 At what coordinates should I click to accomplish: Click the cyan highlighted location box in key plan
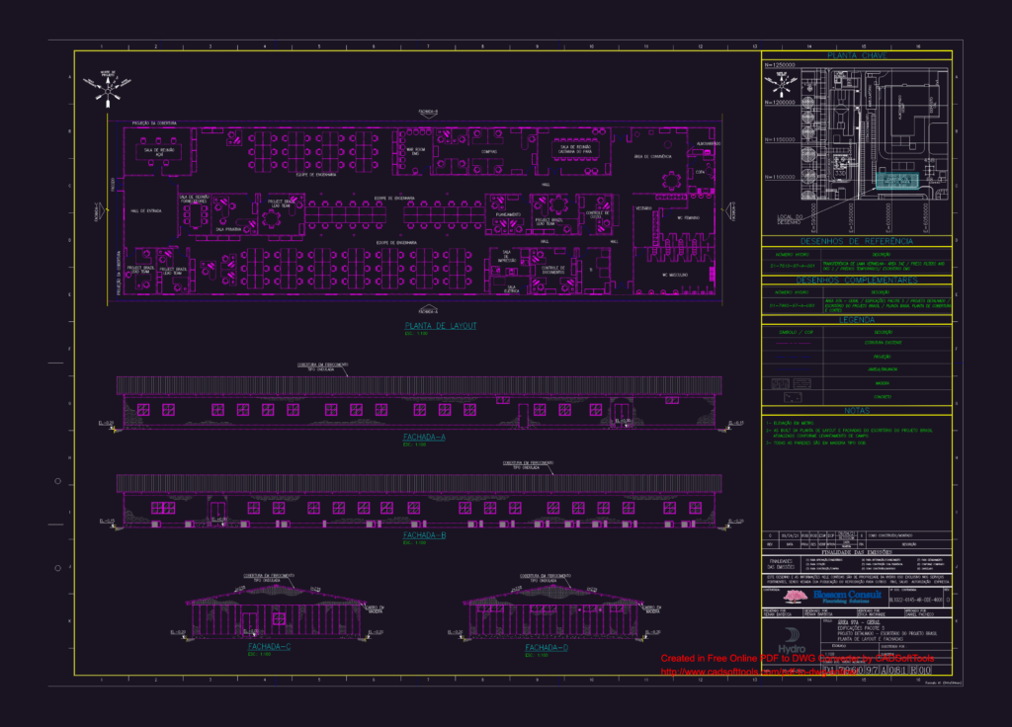[896, 180]
